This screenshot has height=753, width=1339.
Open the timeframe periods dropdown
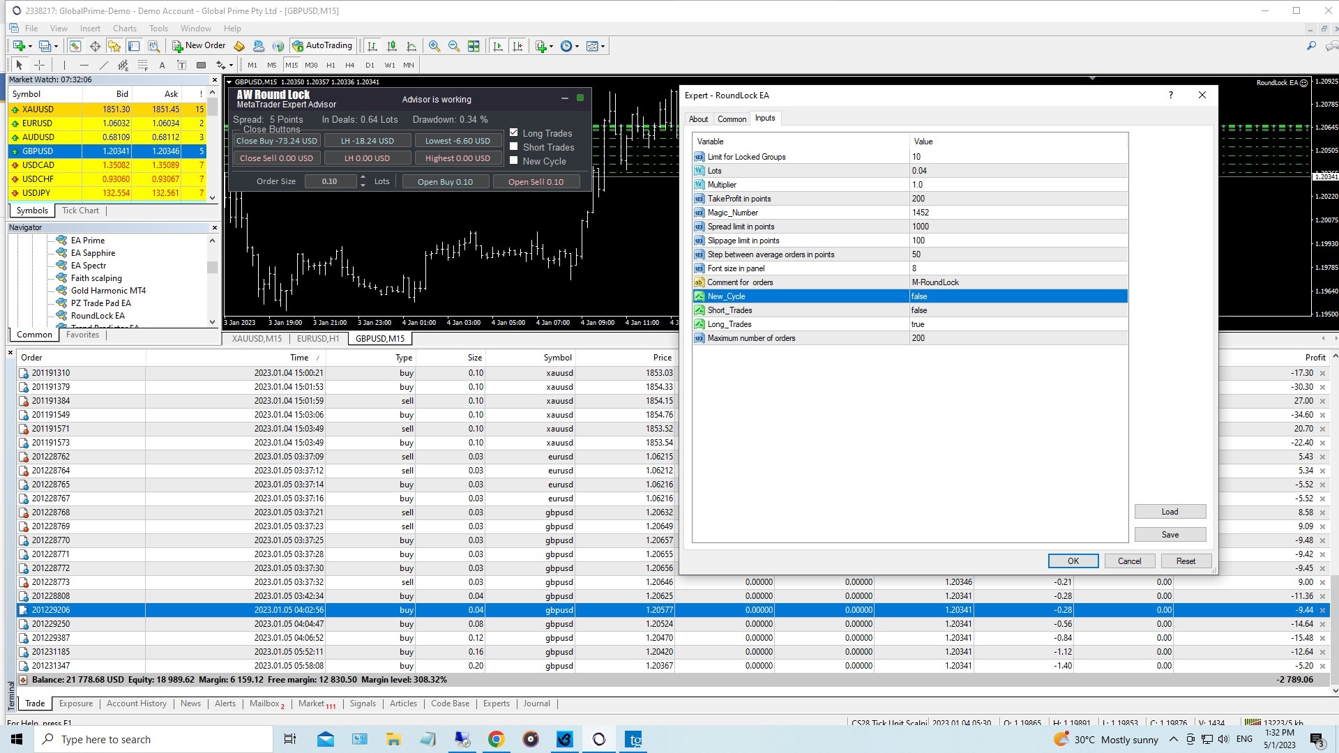coord(570,46)
